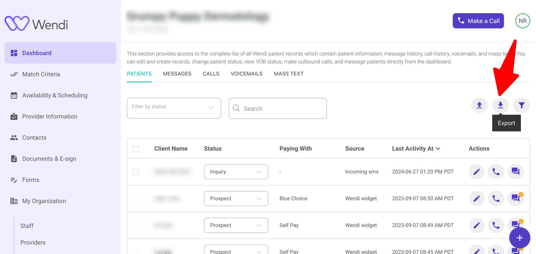Click the Make a Call button
This screenshot has width=536, height=254.
pyautogui.click(x=478, y=21)
